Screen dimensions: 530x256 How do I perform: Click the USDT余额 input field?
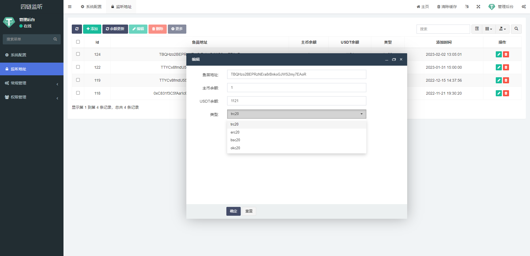296,101
